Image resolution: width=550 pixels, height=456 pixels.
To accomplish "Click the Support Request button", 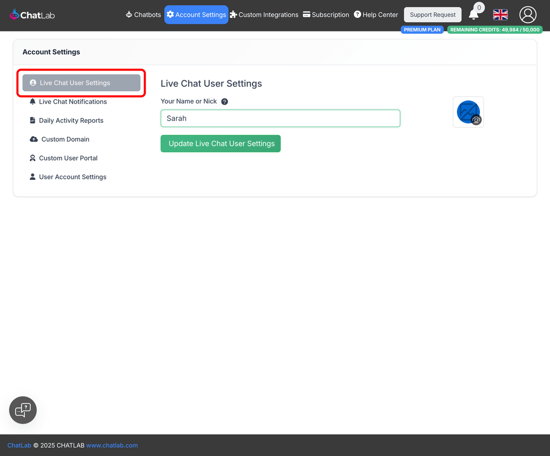I will (432, 14).
